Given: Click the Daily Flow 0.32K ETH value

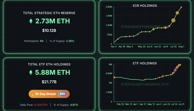Looking at the screenshot, I should pyautogui.click(x=42, y=105).
